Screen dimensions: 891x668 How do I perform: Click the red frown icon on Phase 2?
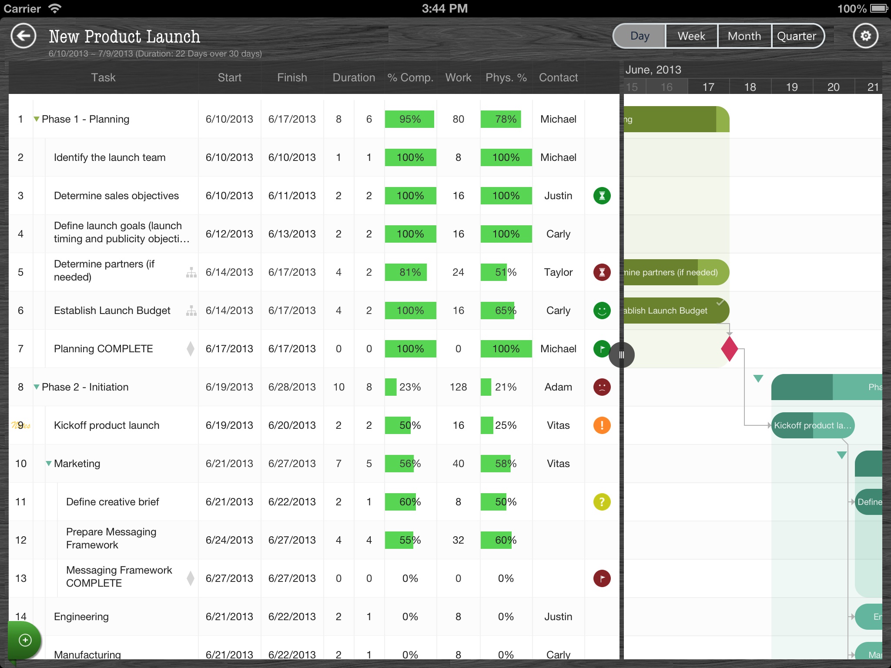tap(602, 387)
